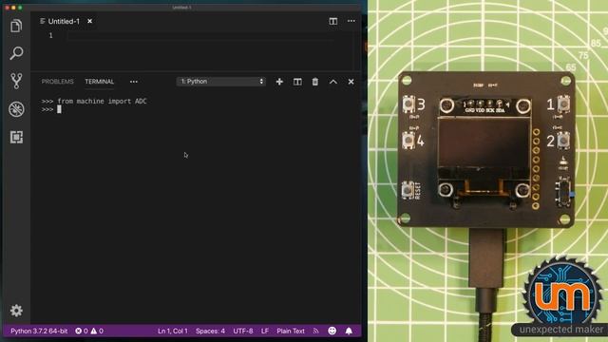Select the Untitled-1 tab
Image resolution: width=608 pixels, height=342 pixels.
click(64, 21)
